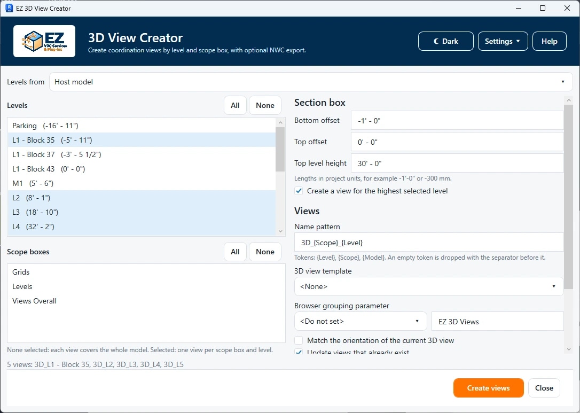Open the Settings dropdown menu
The width and height of the screenshot is (580, 413).
coord(503,41)
